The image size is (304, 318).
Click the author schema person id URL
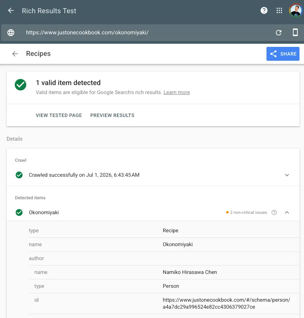[x=227, y=303]
